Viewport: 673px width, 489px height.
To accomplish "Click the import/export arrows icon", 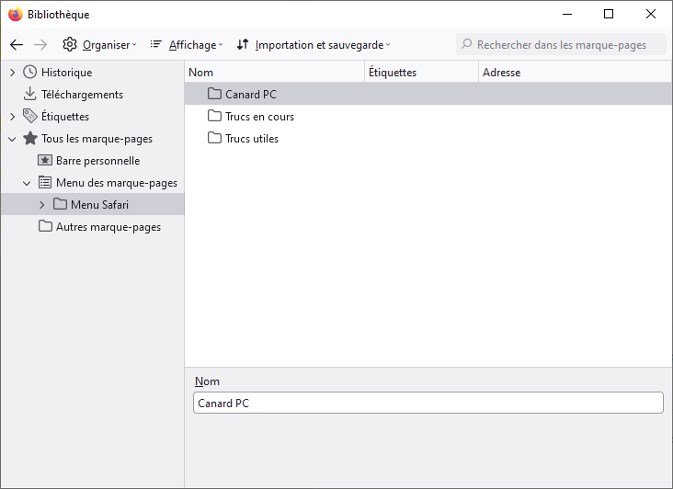I will click(243, 44).
